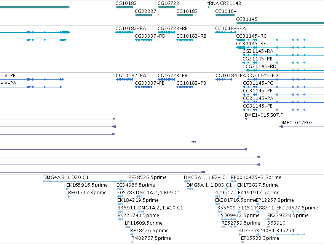Click the SD09412.5prime EST label
Screen dimensions: 324x244
click(x=240, y=215)
